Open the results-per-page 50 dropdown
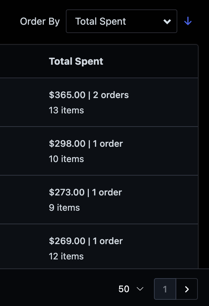Image resolution: width=209 pixels, height=306 pixels. (131, 289)
